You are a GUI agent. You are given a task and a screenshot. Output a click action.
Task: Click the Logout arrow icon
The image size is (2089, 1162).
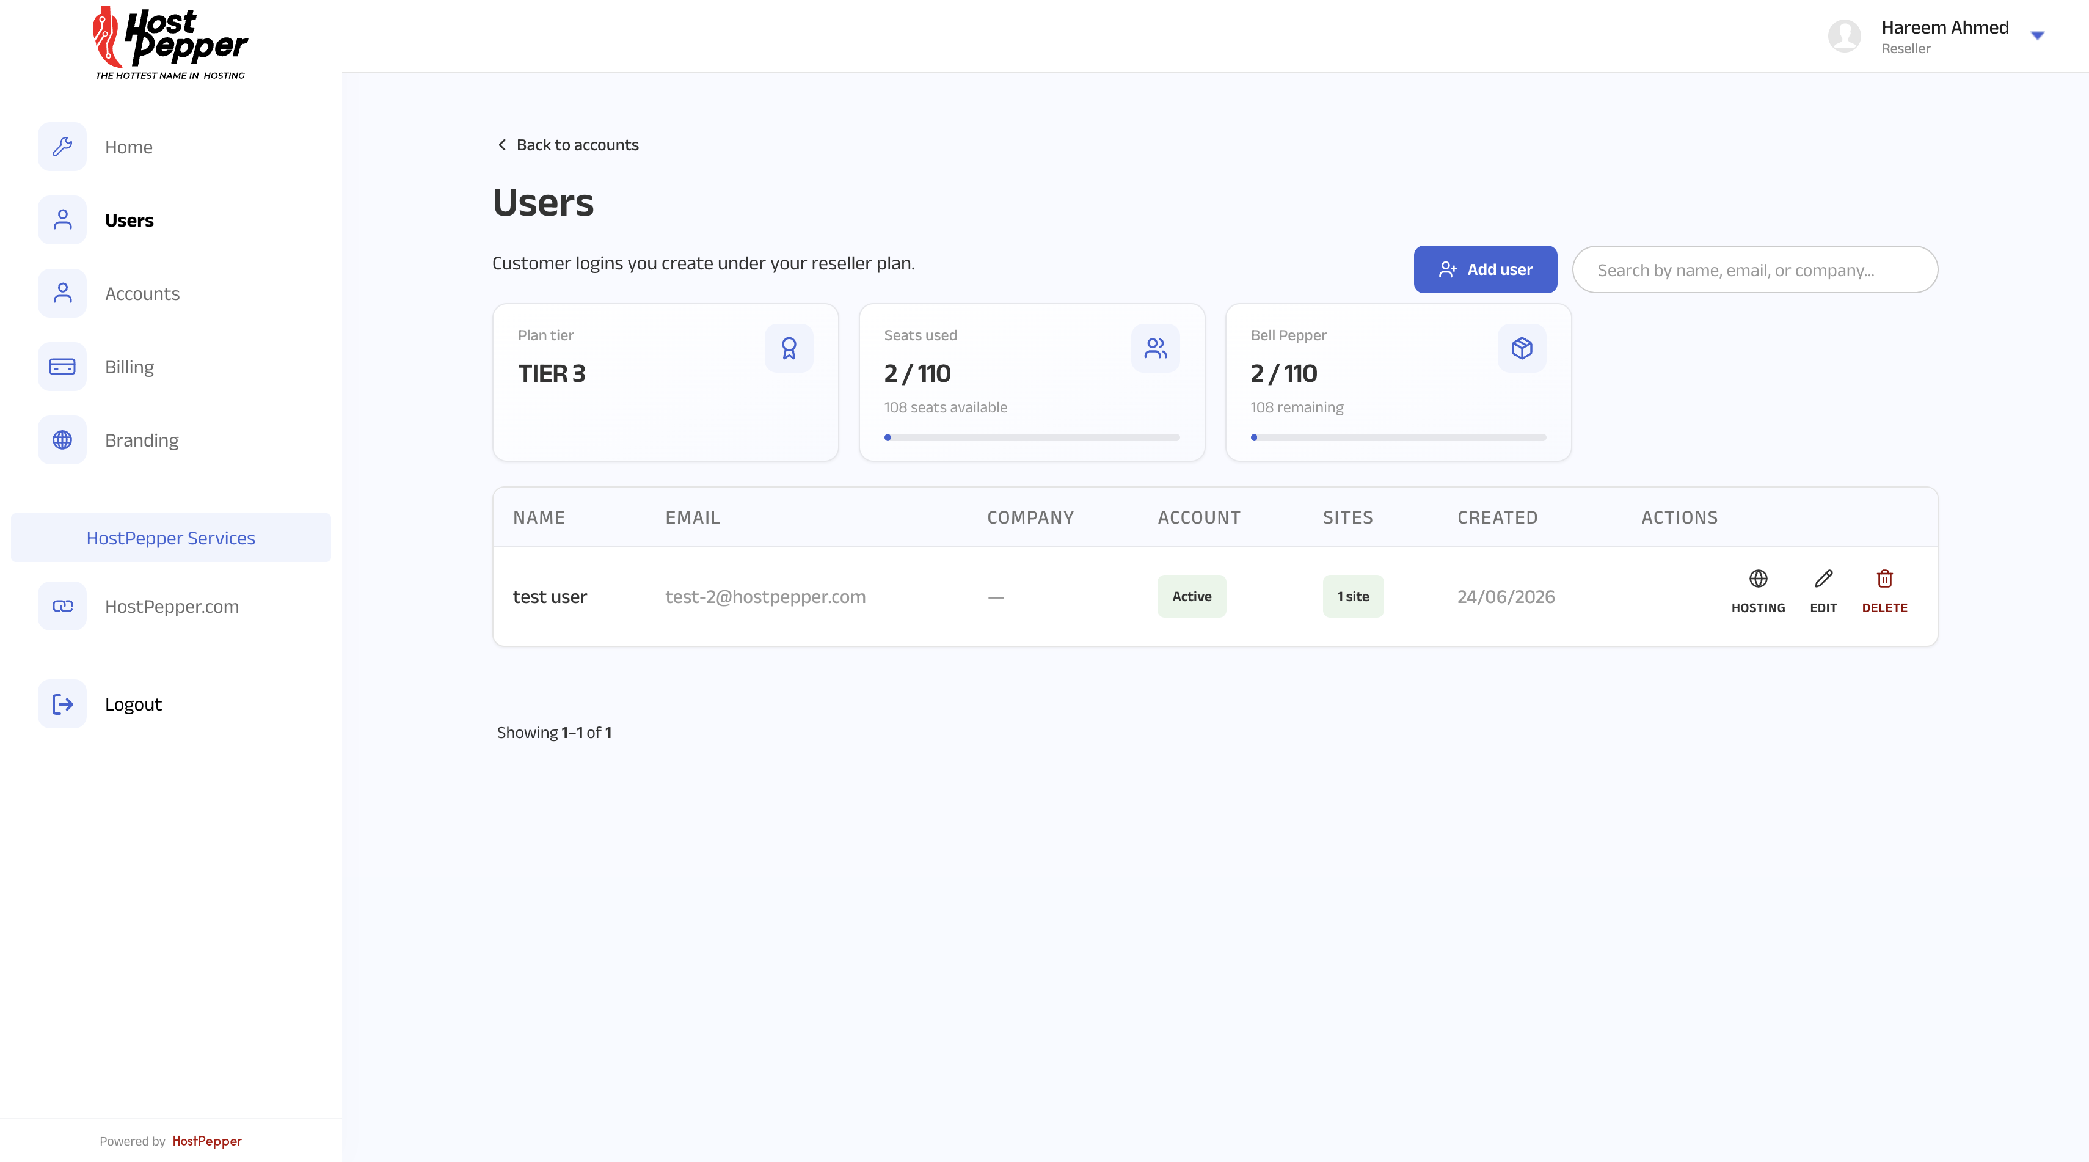pyautogui.click(x=62, y=704)
